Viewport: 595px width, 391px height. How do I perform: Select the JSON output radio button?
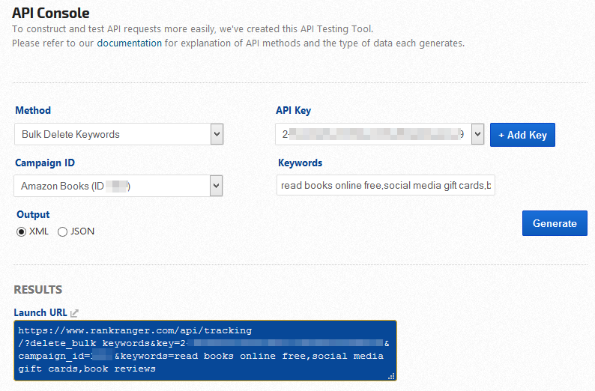pyautogui.click(x=62, y=231)
